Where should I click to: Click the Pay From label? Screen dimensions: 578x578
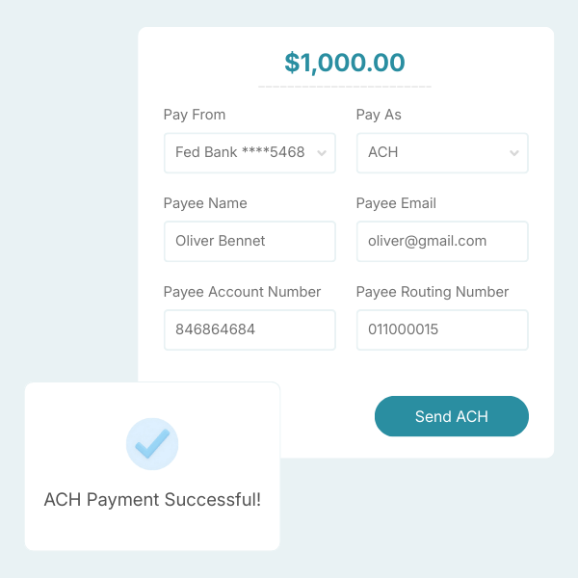coord(195,115)
